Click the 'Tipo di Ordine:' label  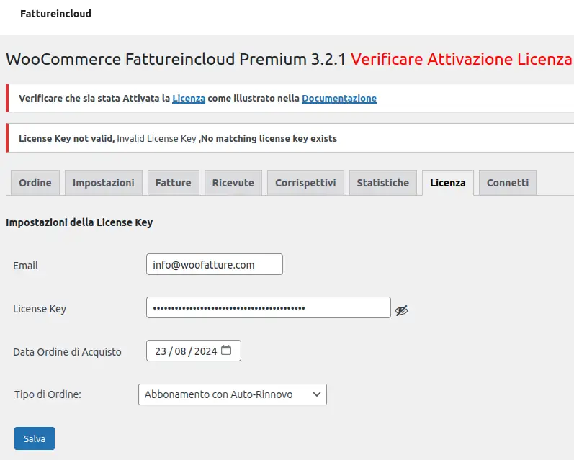click(x=48, y=394)
